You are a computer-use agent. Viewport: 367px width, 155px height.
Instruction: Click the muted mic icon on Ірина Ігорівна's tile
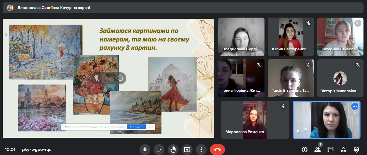(x=259, y=65)
